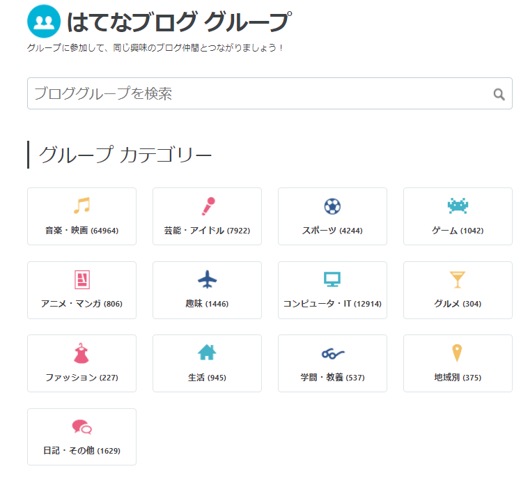The height and width of the screenshot is (478, 521).
Task: Click the はてなブログ グループ page title
Action: click(x=178, y=22)
